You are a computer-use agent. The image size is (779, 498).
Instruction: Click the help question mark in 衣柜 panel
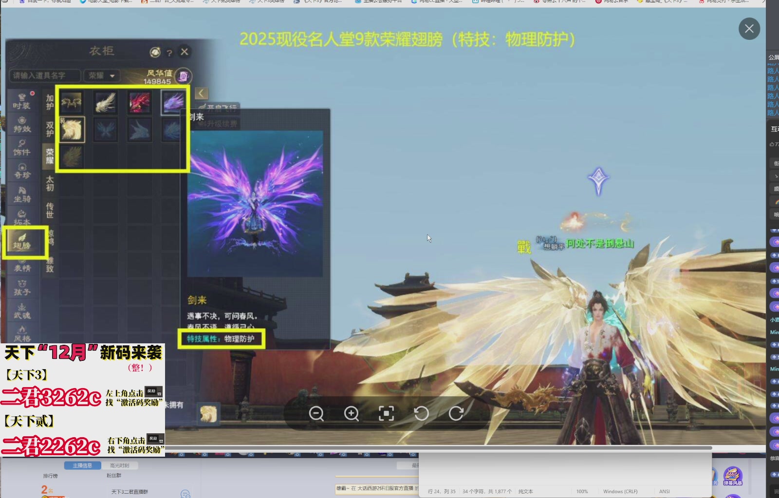coord(169,53)
